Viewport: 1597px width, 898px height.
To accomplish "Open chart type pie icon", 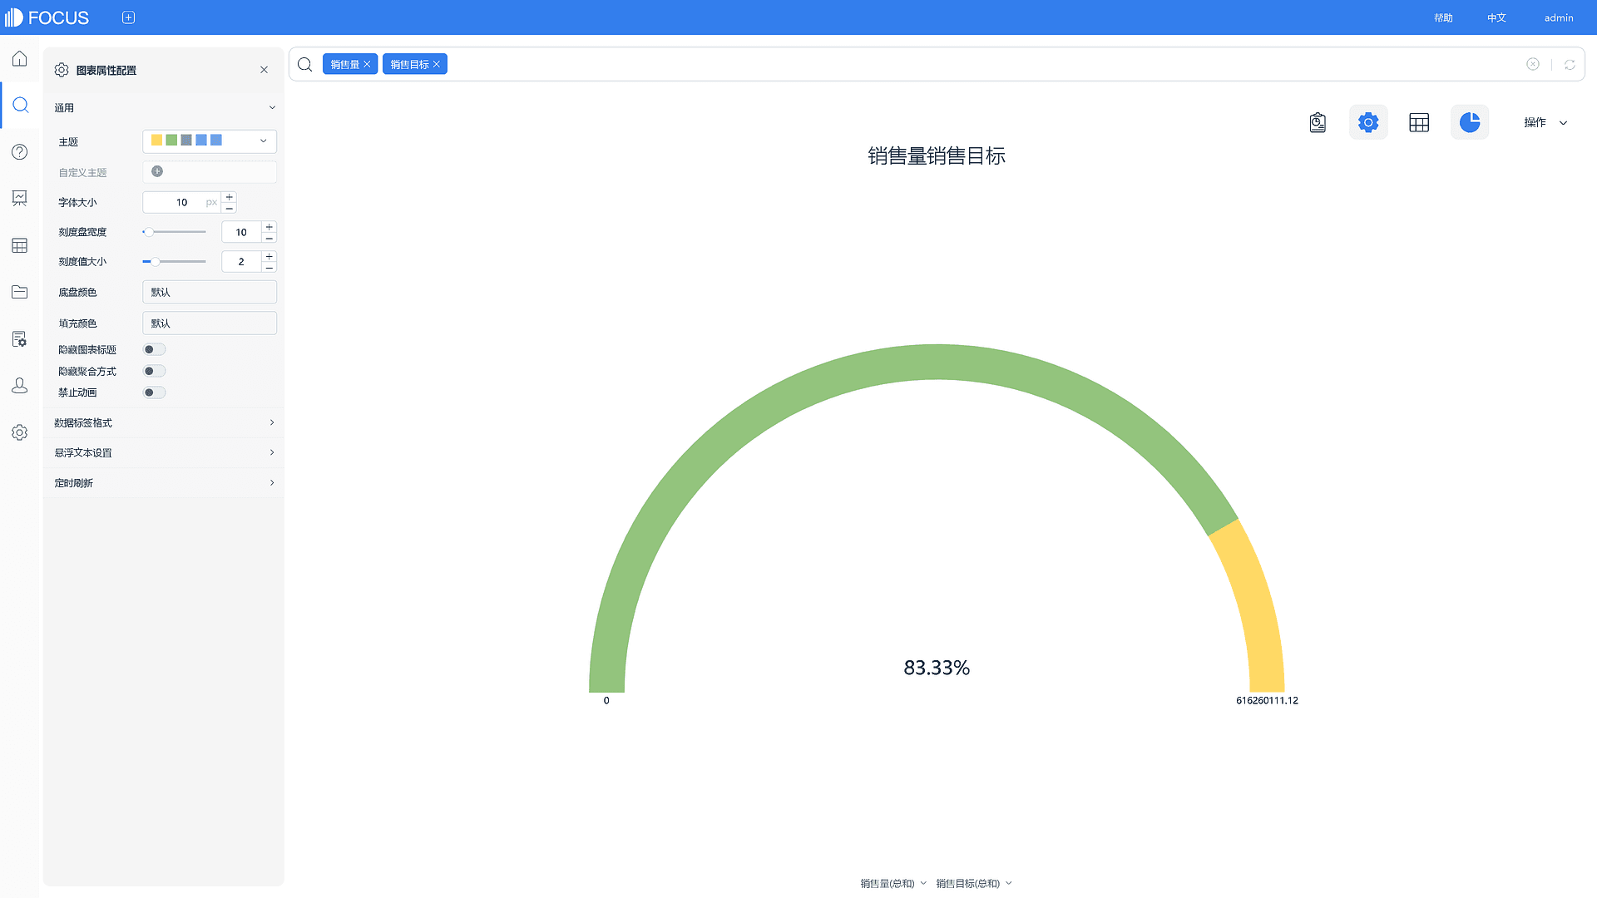I will pyautogui.click(x=1470, y=122).
